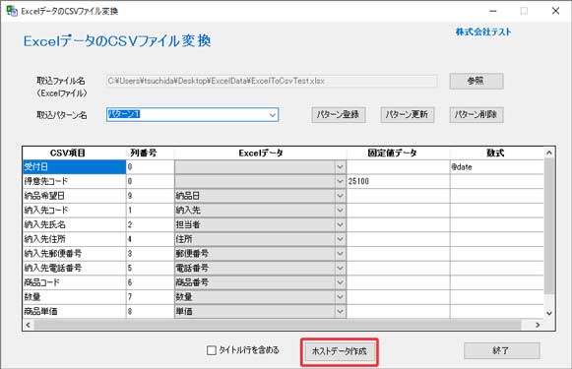Click the grid scroll right arrow
This screenshot has height=369, width=572.
(x=538, y=325)
